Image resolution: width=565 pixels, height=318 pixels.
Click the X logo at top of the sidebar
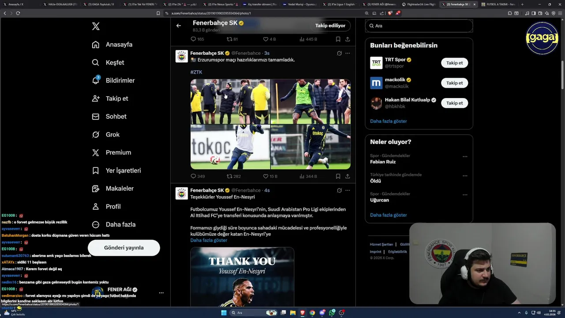96,26
